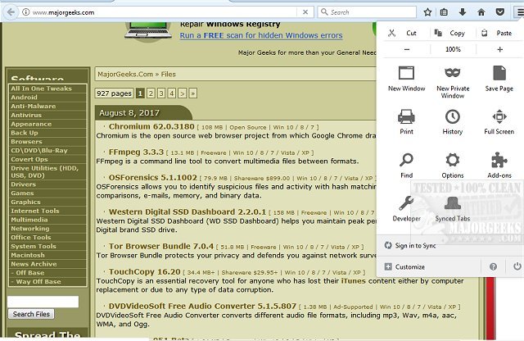The image size is (524, 341).
Task: Open a New Private Window
Action: (x=453, y=82)
